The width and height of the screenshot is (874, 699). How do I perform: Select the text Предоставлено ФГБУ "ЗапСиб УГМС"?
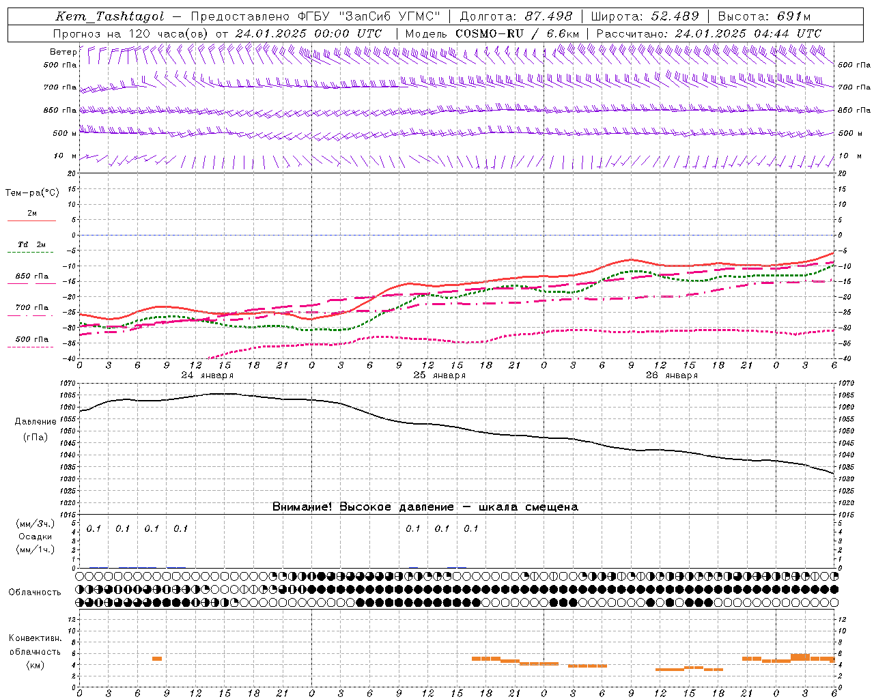tap(315, 16)
